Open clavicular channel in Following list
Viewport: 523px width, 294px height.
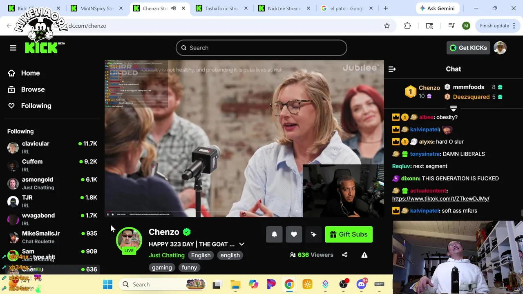(51, 147)
